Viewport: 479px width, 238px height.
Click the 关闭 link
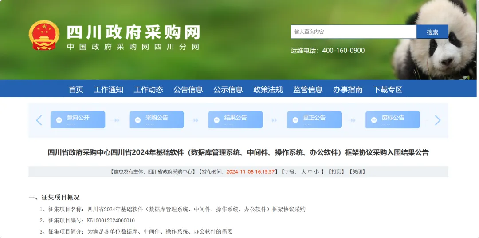pos(357,171)
